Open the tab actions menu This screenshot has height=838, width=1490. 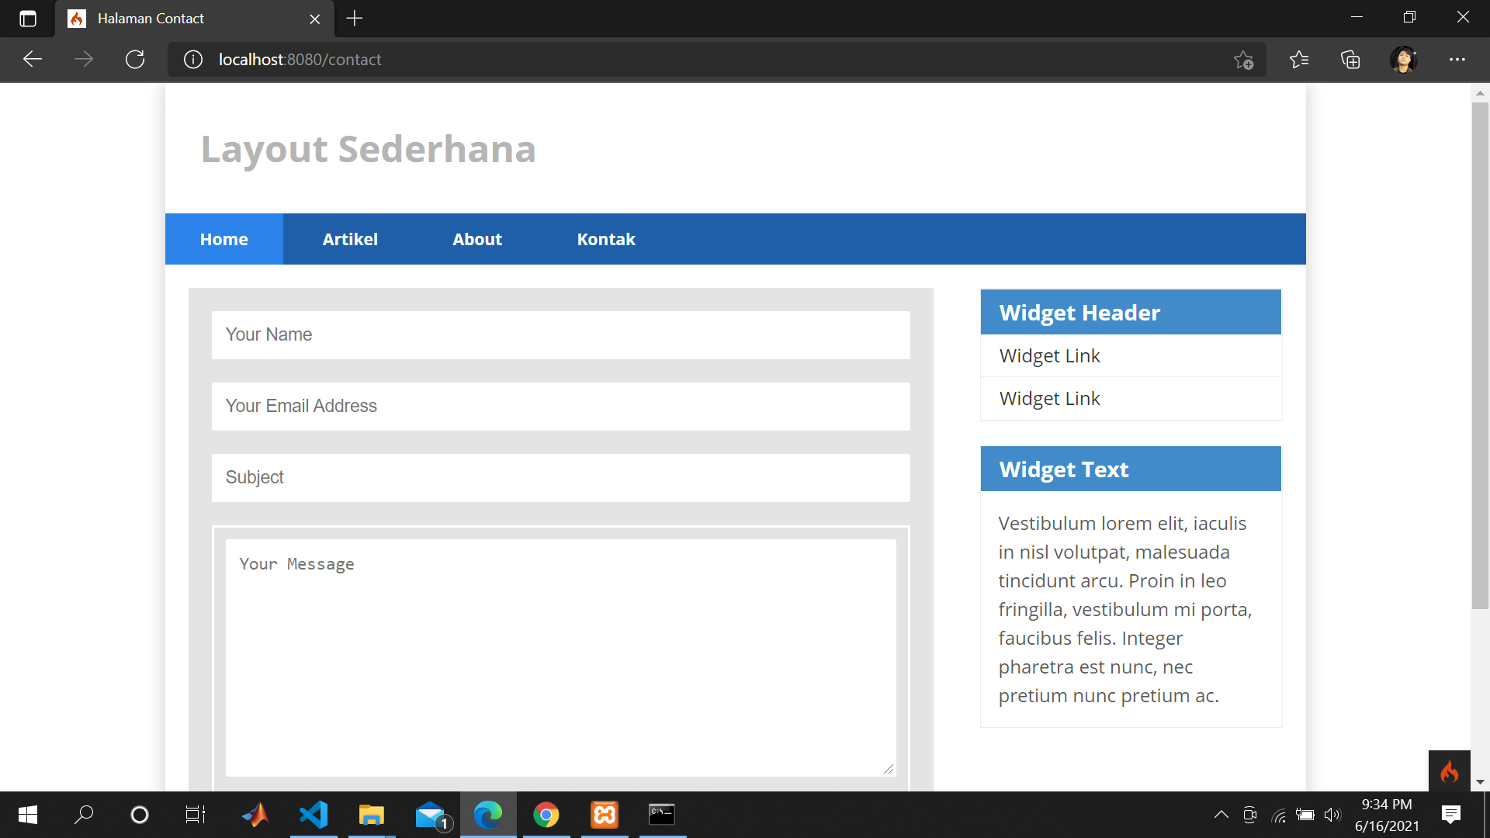(x=28, y=19)
